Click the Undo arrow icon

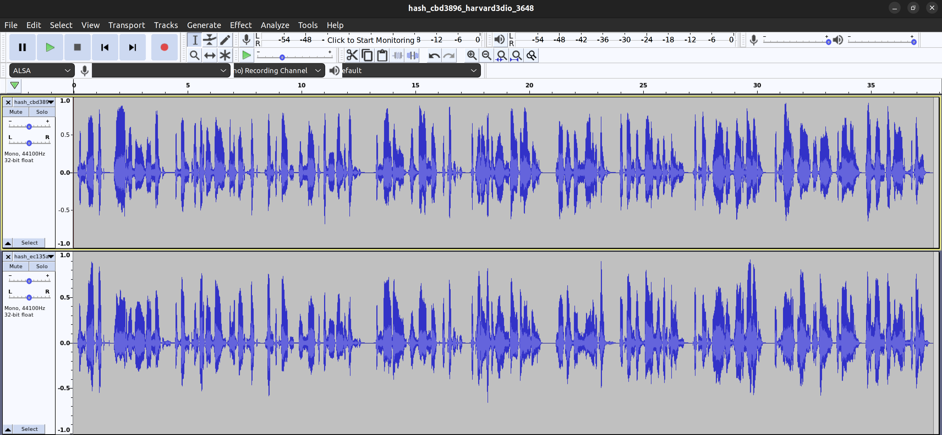[x=434, y=56]
